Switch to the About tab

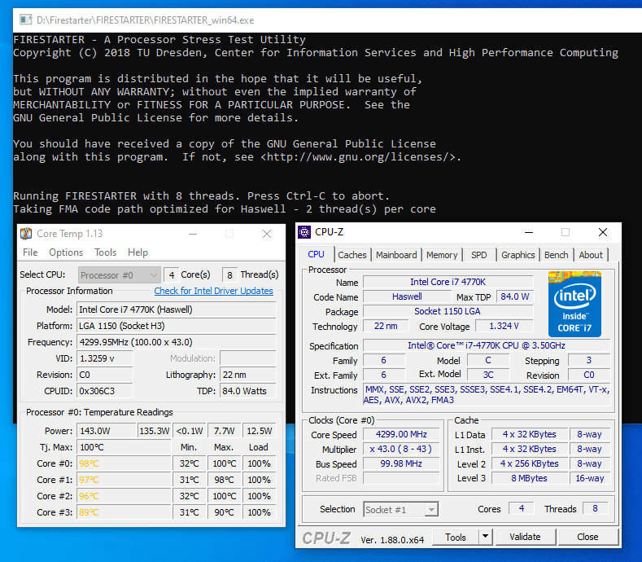591,255
